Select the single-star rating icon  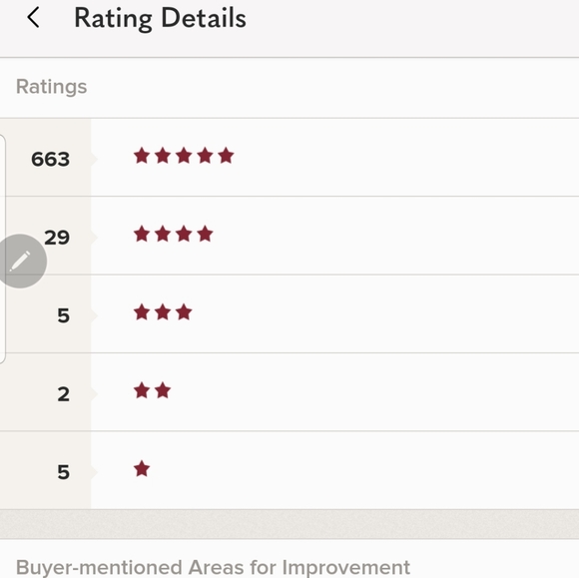[x=142, y=469]
